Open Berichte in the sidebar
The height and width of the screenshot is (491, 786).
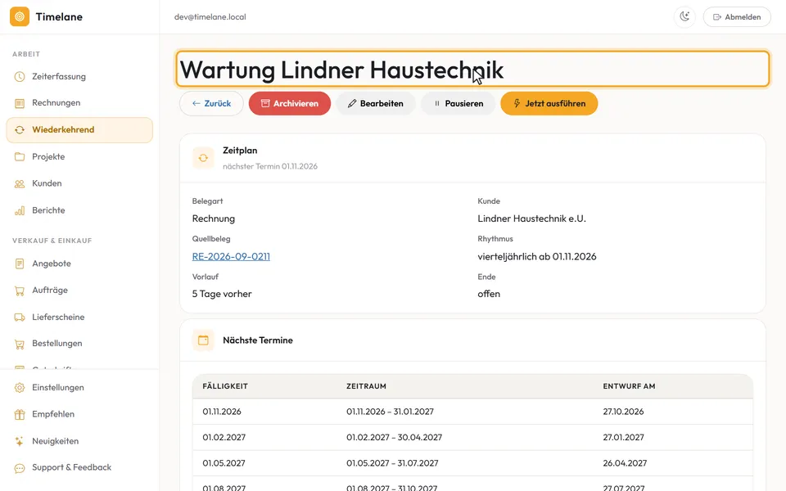click(x=79, y=210)
